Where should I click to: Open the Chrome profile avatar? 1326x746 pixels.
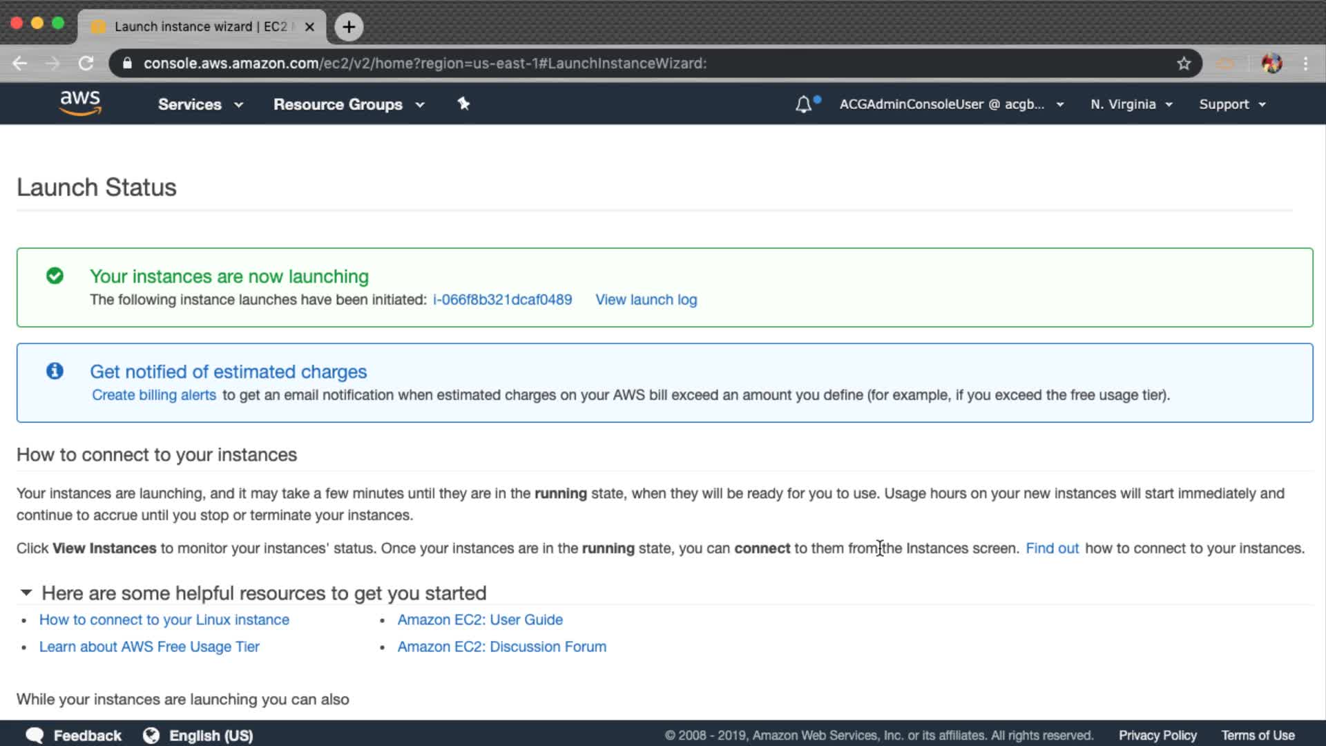coord(1271,64)
